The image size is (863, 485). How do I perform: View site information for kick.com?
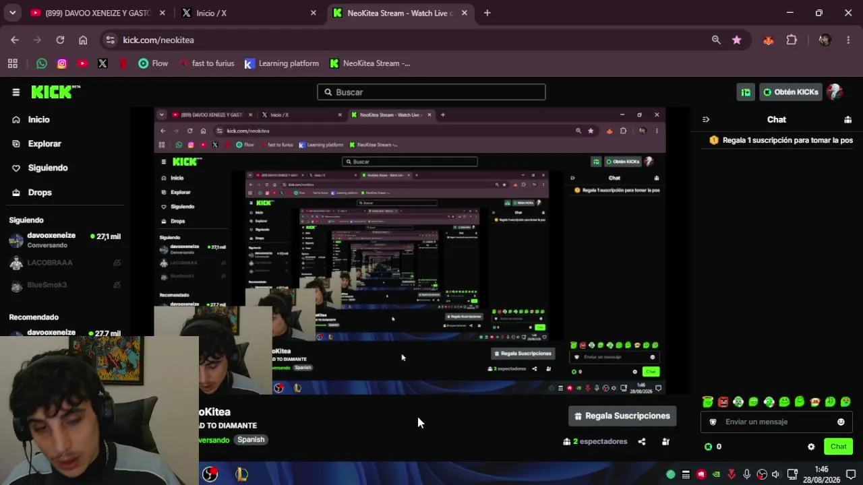pos(111,40)
